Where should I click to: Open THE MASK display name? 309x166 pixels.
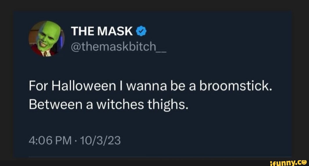[102, 31]
